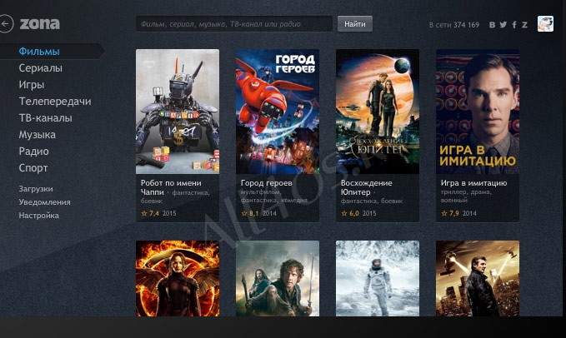This screenshot has height=338, width=566.
Task: Click the genres триллер, драма, военный
Action: click(466, 196)
